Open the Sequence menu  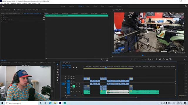pos(13,3)
